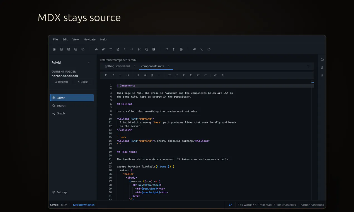Click the '## Tide table' heading line
The image size is (354, 212).
click(127, 152)
